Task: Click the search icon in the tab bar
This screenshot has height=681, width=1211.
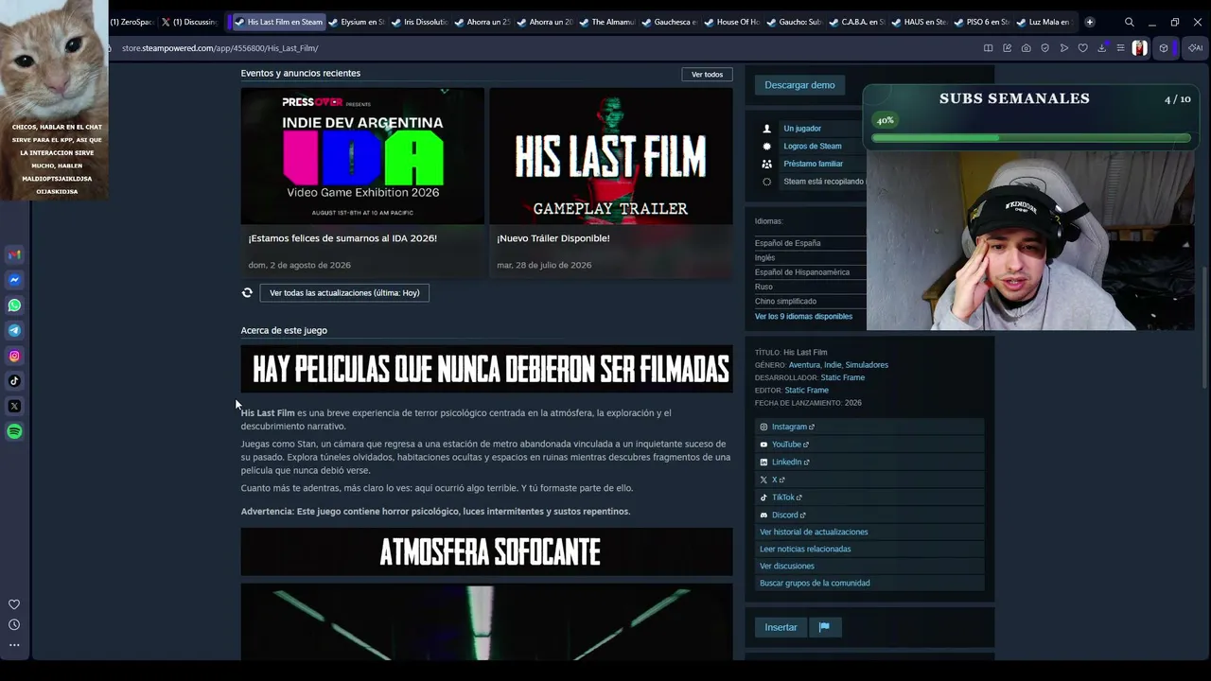Action: coord(1129,22)
